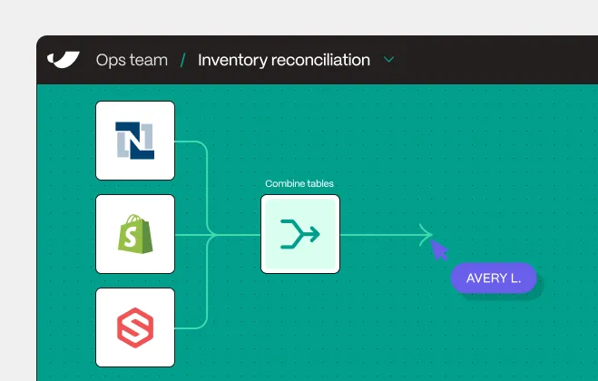Click the Inventory reconciliation title
The image size is (598, 381).
[284, 60]
